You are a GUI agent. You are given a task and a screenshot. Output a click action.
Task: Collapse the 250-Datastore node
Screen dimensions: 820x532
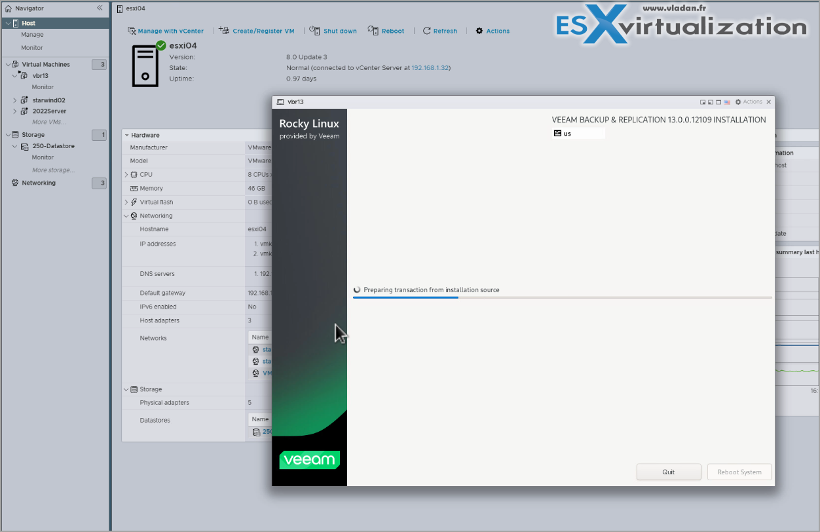click(x=14, y=146)
